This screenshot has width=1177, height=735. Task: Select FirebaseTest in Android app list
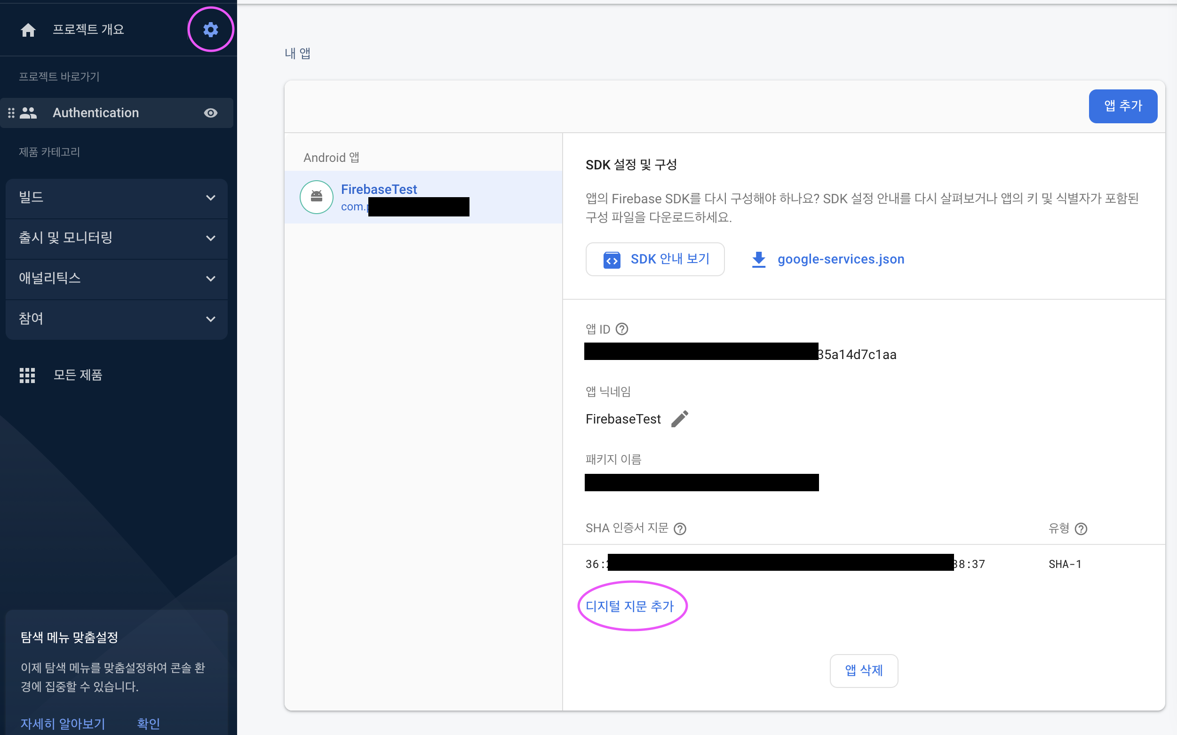[x=379, y=189]
